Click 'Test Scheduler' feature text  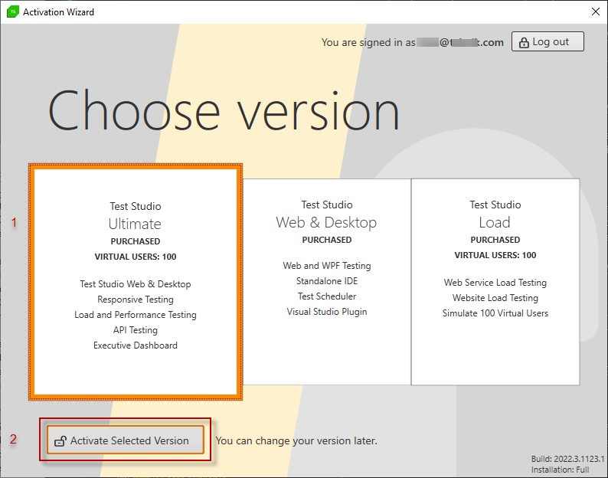point(327,296)
